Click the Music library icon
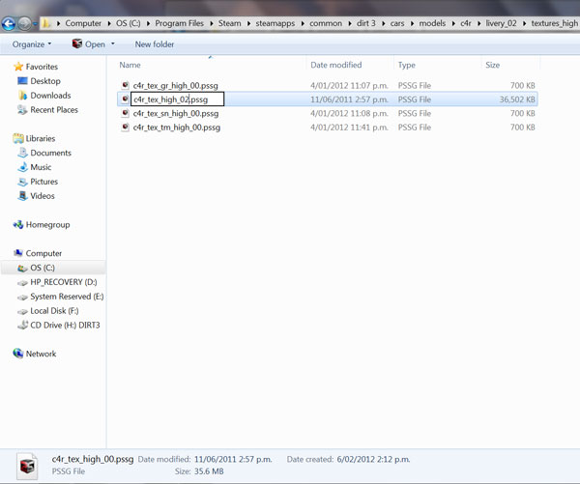Image resolution: width=580 pixels, height=484 pixels. (22, 167)
